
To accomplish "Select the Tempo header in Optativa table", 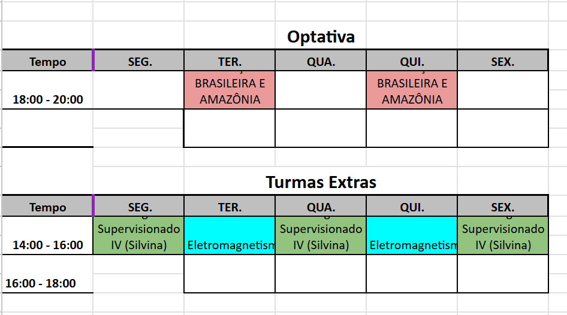I will (x=47, y=61).
